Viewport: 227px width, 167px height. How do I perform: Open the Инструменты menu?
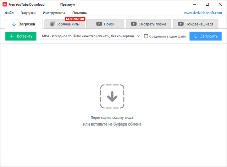coord(54,13)
